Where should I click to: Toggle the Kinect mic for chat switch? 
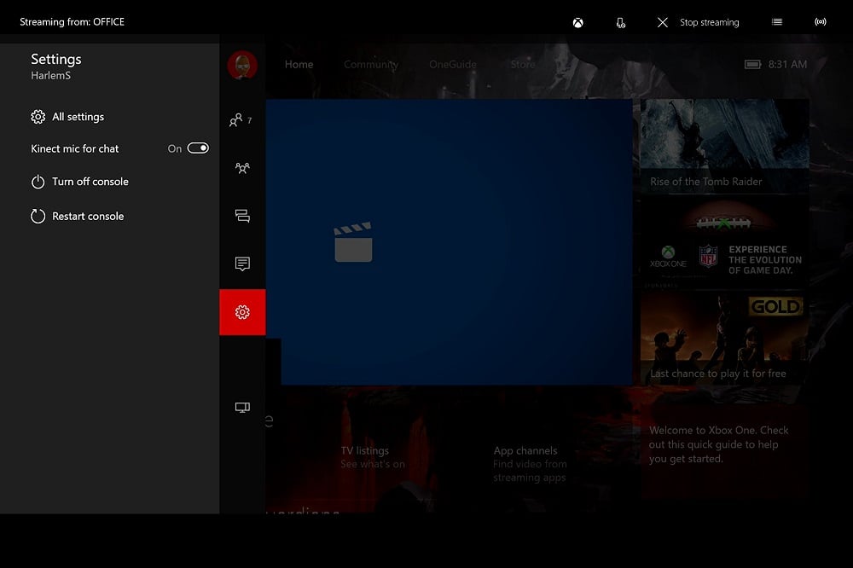pos(198,148)
